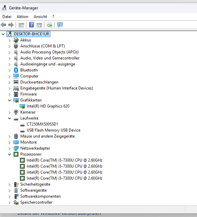
Task: Click the scan for hardware changes icon
Action: (x=60, y=25)
